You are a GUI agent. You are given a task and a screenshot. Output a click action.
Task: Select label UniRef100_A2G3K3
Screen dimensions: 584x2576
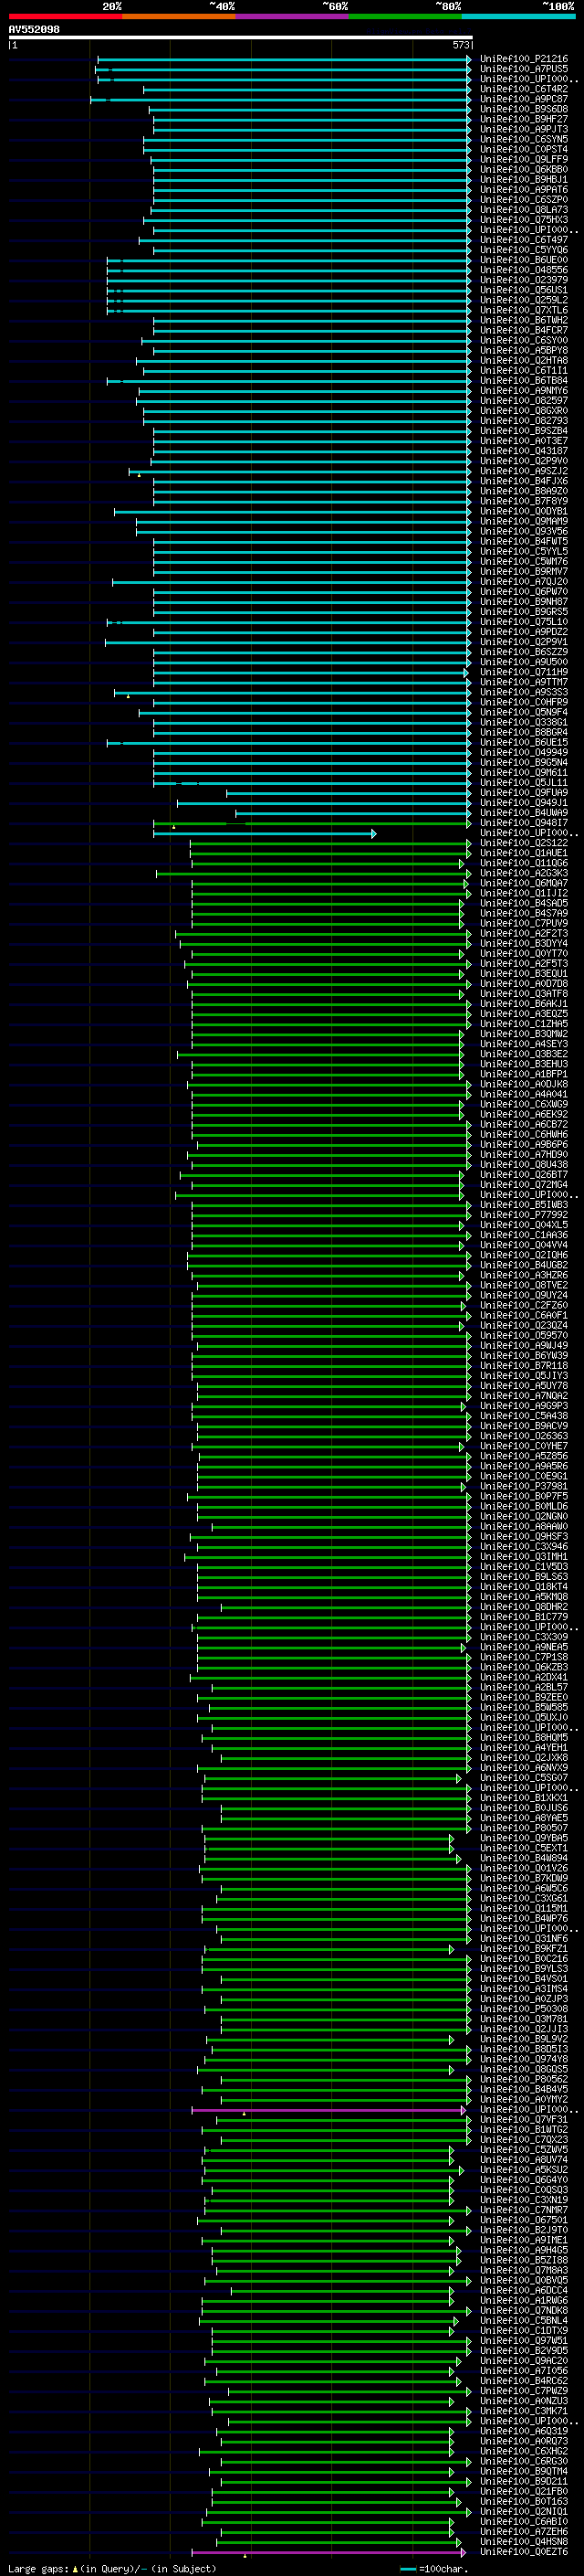[x=523, y=873]
